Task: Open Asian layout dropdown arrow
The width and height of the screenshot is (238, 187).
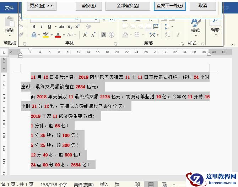Action: point(158,35)
